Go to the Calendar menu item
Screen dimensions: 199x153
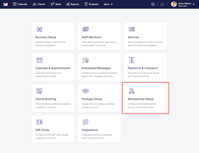[x=20, y=4]
